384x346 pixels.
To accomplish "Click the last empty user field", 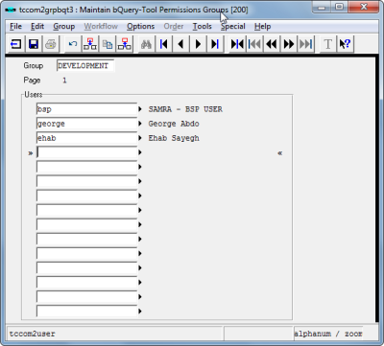I will [x=86, y=311].
